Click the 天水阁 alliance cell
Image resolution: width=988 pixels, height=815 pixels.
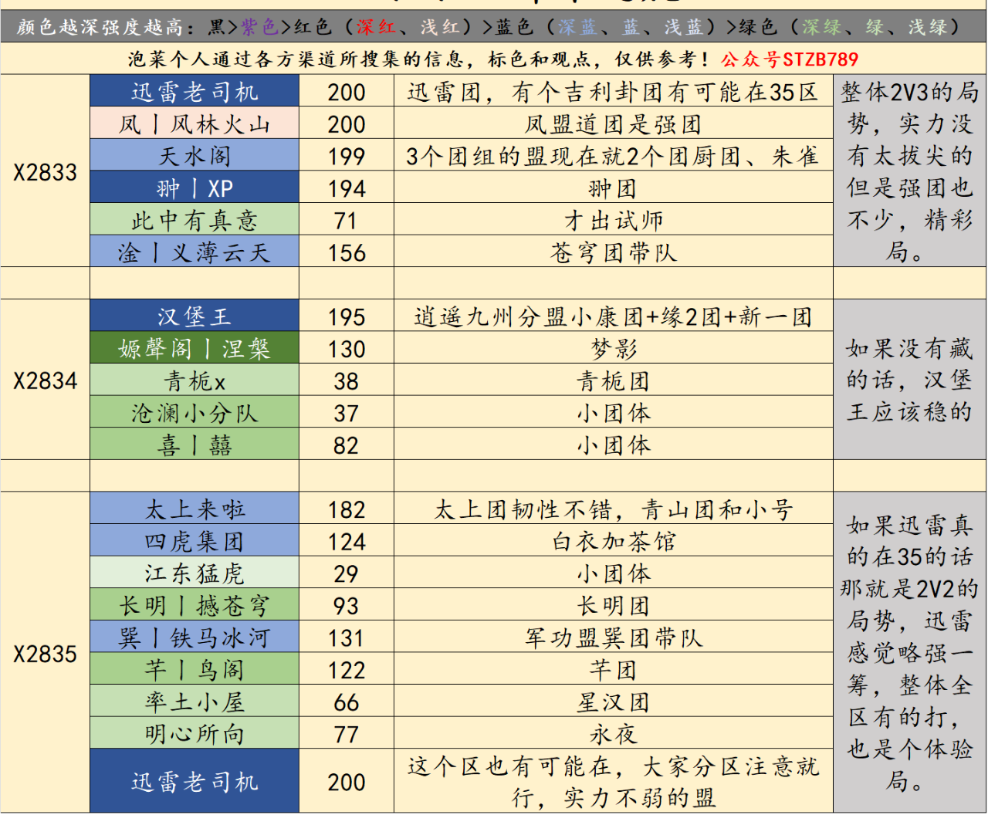pos(195,156)
